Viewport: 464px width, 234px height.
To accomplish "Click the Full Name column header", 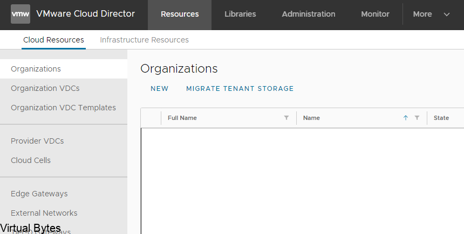I will point(182,118).
